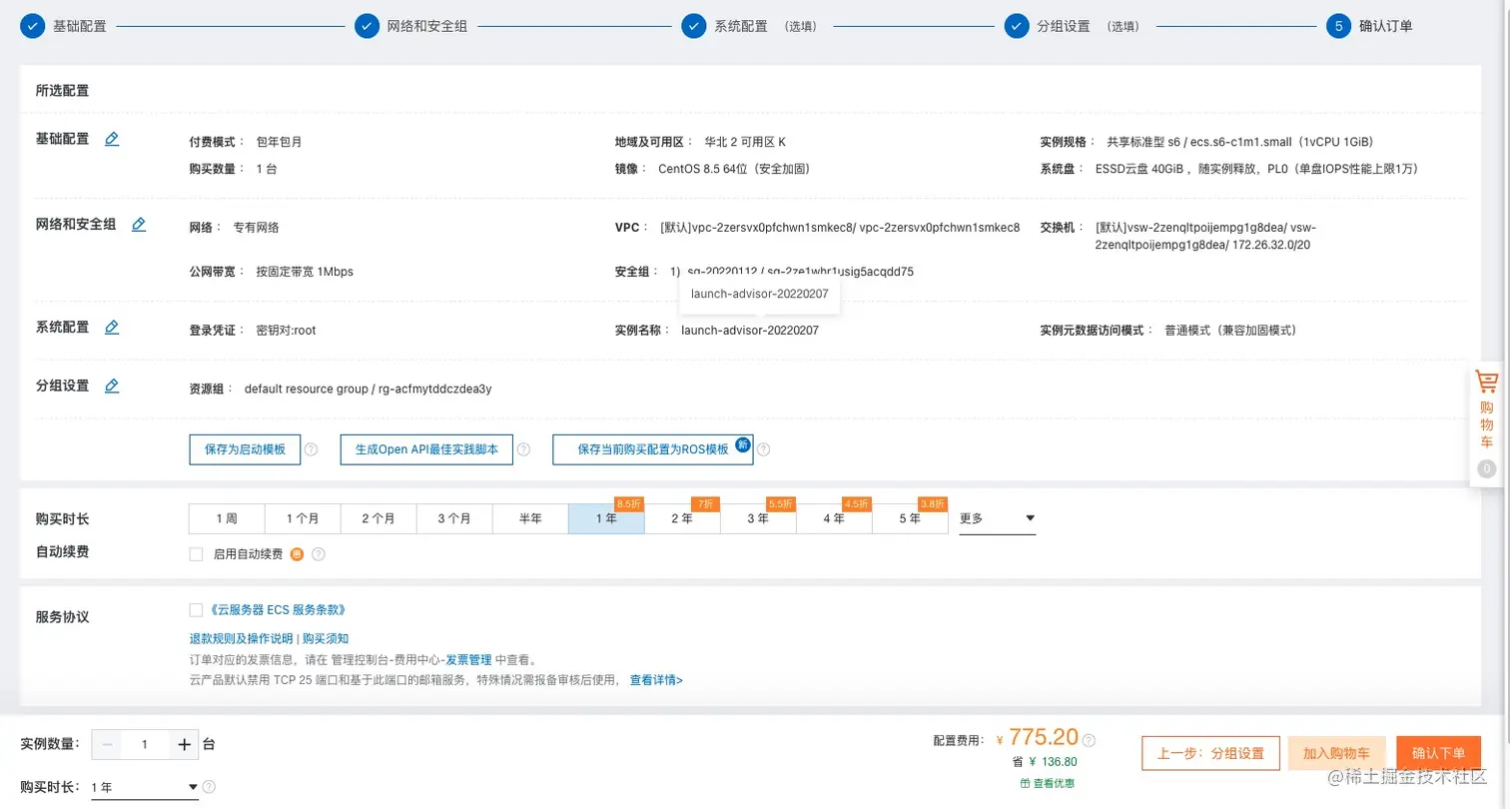Viewport: 1510px width, 809px height.
Task: Open help icon next to price 775.20
Action: (x=1089, y=741)
